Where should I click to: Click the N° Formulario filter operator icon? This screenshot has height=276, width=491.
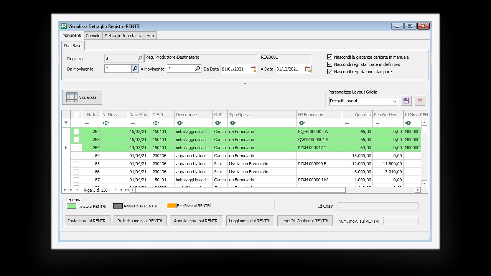(x=302, y=123)
